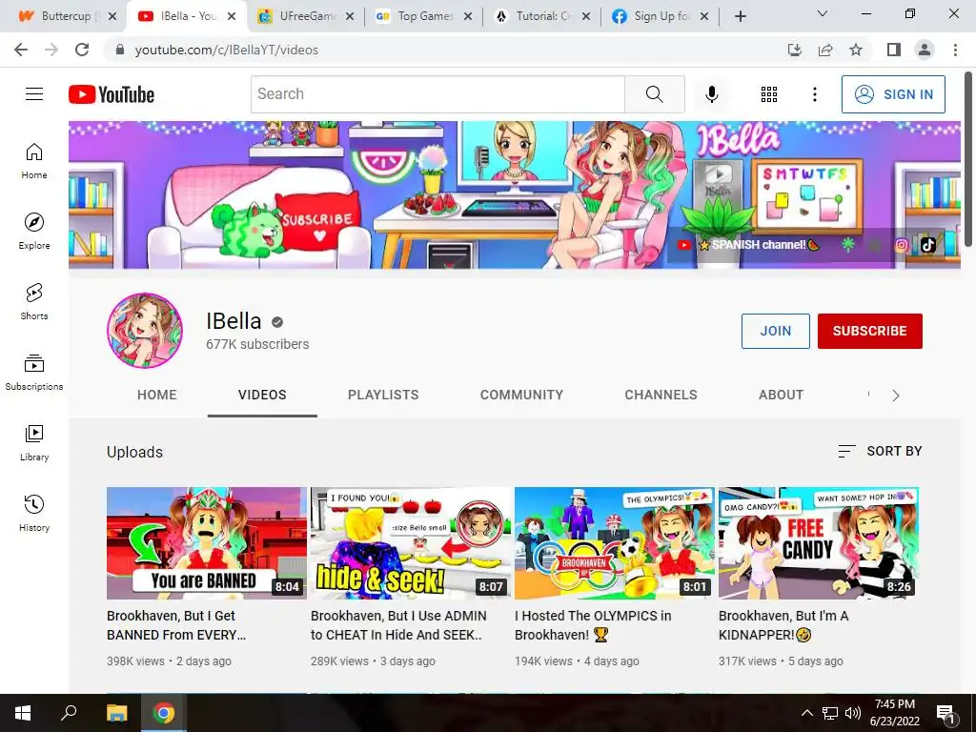The height and width of the screenshot is (732, 976).
Task: Click the browser address bar URL
Action: tap(227, 50)
